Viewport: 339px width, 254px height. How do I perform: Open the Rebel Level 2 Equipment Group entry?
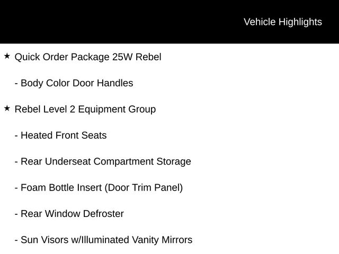(x=85, y=109)
